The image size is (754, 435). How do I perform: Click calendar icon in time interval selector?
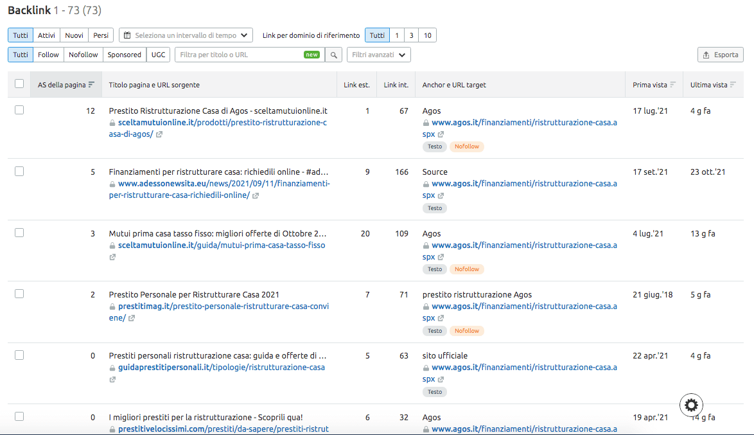[127, 35]
